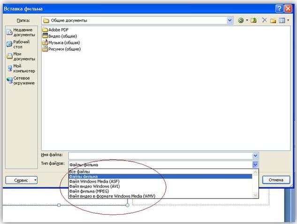
Task: Collapse the Тип файлов dropdown arrow
Action: pyautogui.click(x=255, y=164)
